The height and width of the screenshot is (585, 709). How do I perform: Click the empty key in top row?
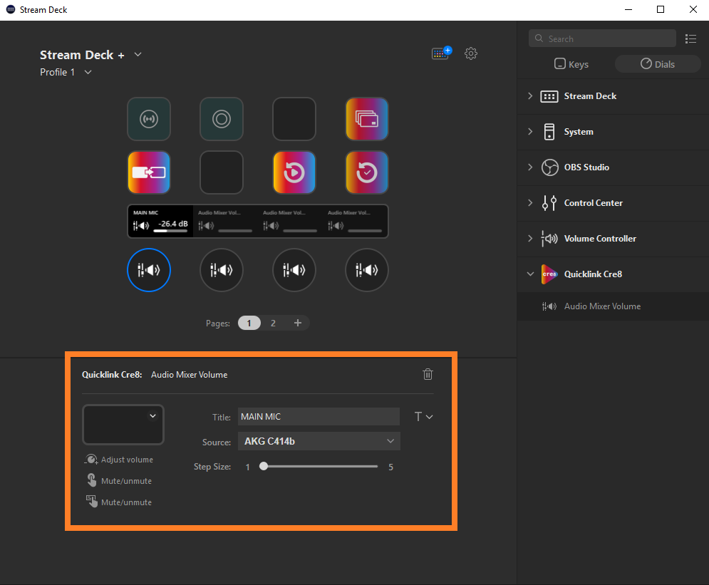[x=294, y=119]
